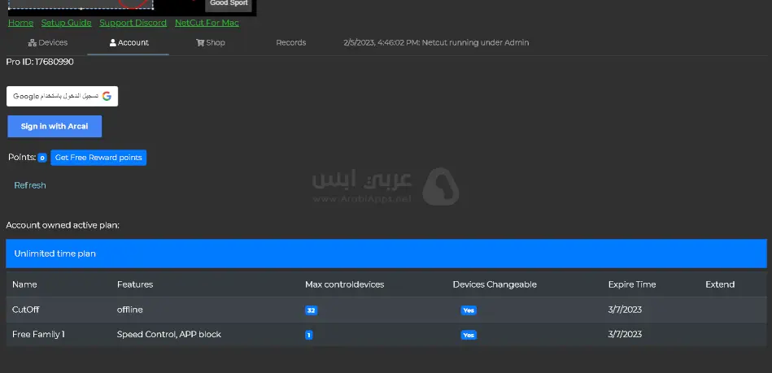Click the Expire Time column header
This screenshot has width=772, height=373.
click(632, 284)
